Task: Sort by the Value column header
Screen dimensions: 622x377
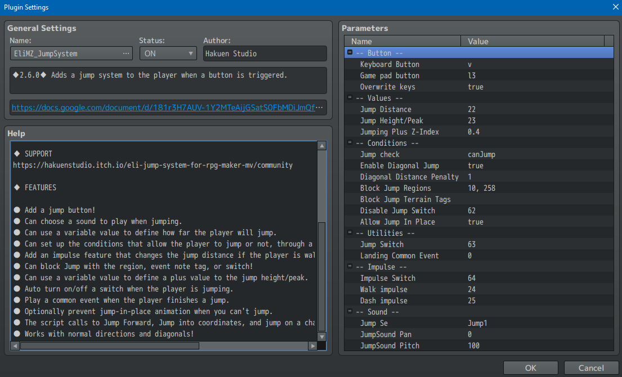Action: 532,41
